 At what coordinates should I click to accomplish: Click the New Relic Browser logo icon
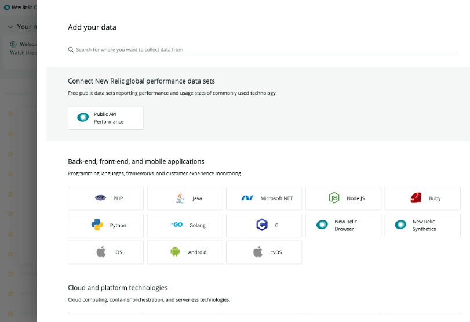pyautogui.click(x=322, y=225)
